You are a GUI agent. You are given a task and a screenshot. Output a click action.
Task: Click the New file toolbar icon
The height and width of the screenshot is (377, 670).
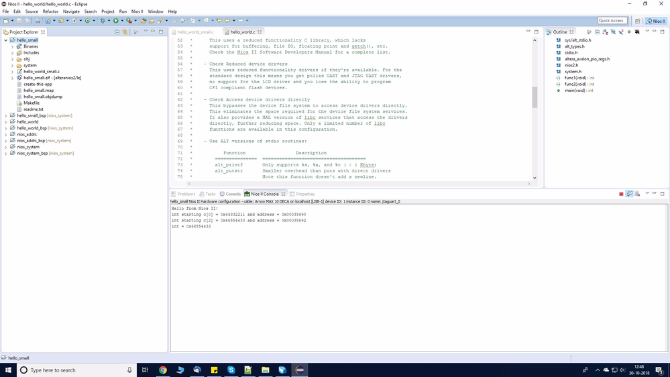6,21
